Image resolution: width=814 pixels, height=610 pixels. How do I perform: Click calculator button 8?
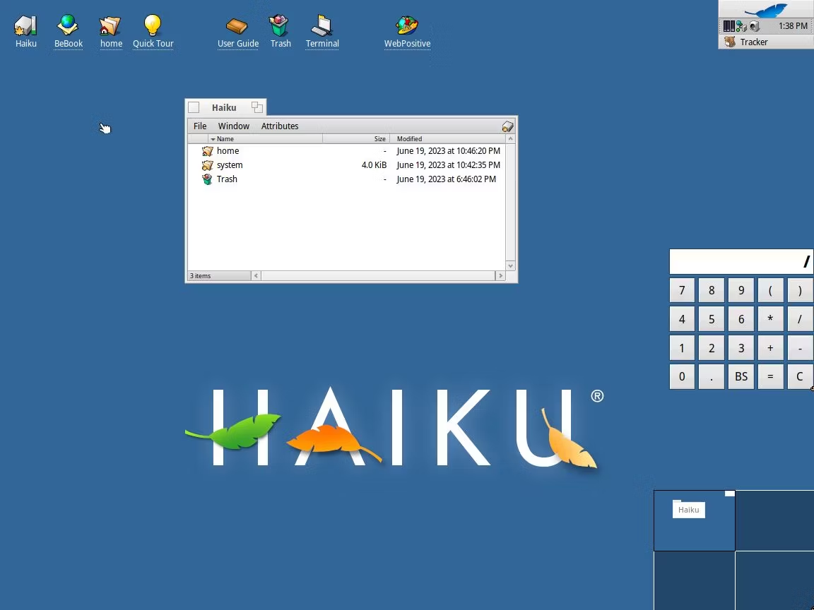tap(712, 290)
